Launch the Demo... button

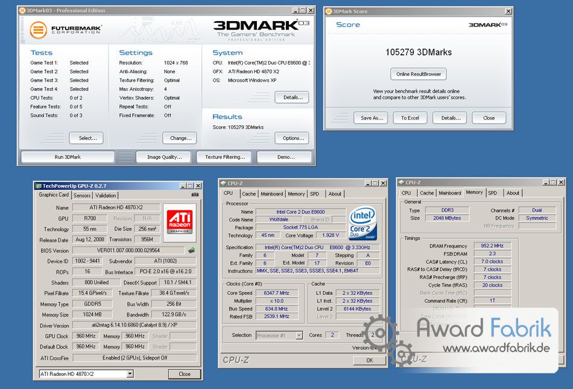(285, 157)
